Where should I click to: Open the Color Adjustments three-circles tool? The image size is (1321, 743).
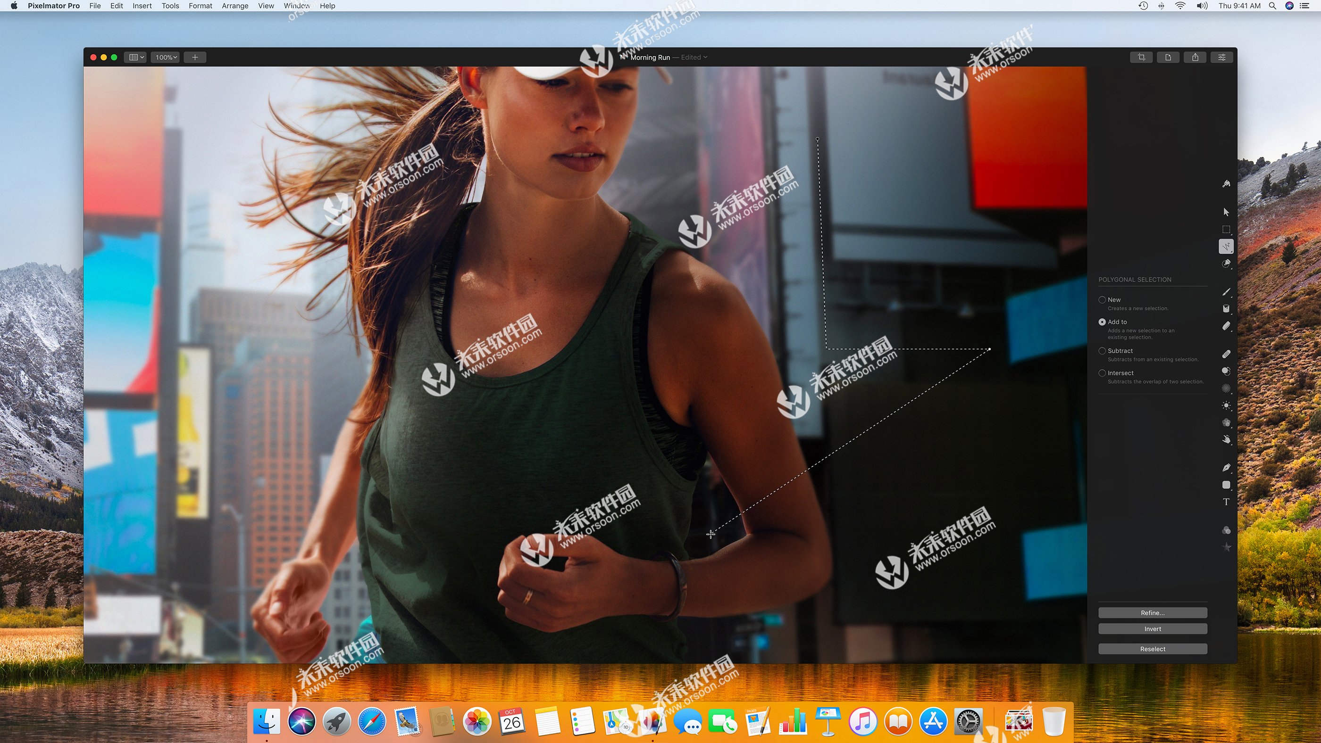coord(1226,530)
